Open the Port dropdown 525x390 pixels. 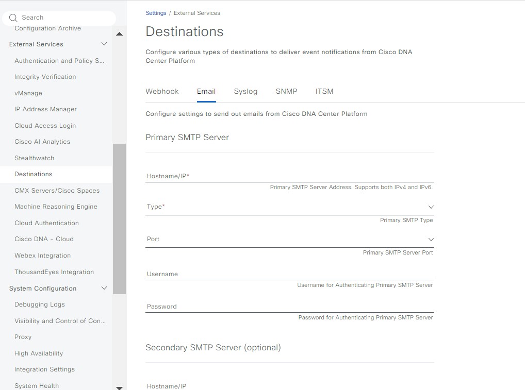[x=289, y=240]
